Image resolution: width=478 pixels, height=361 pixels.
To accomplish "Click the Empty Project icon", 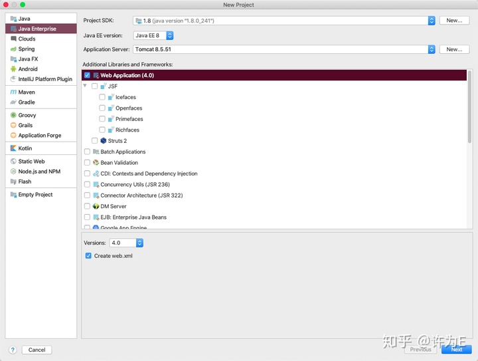I will click(x=13, y=195).
